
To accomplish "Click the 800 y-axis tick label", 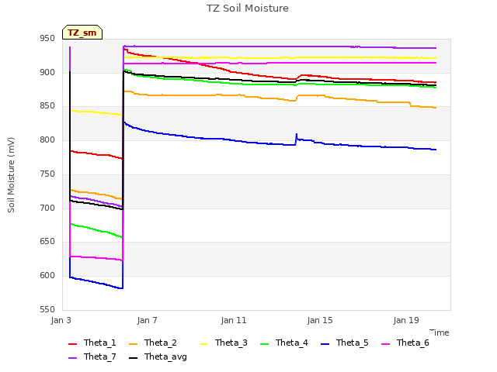I will (x=47, y=139).
